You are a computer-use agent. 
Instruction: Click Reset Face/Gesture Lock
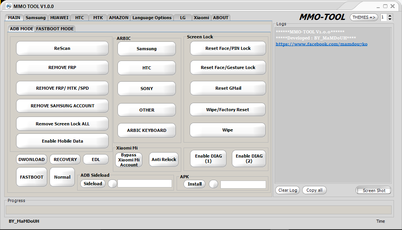228,67
